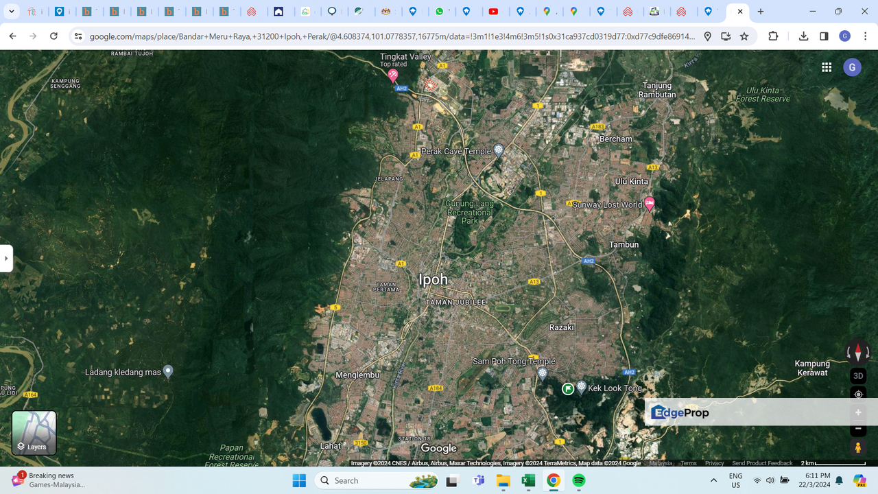Select the Kek Look Tong marker icon
Viewport: 878px width, 494px height.
pos(581,387)
